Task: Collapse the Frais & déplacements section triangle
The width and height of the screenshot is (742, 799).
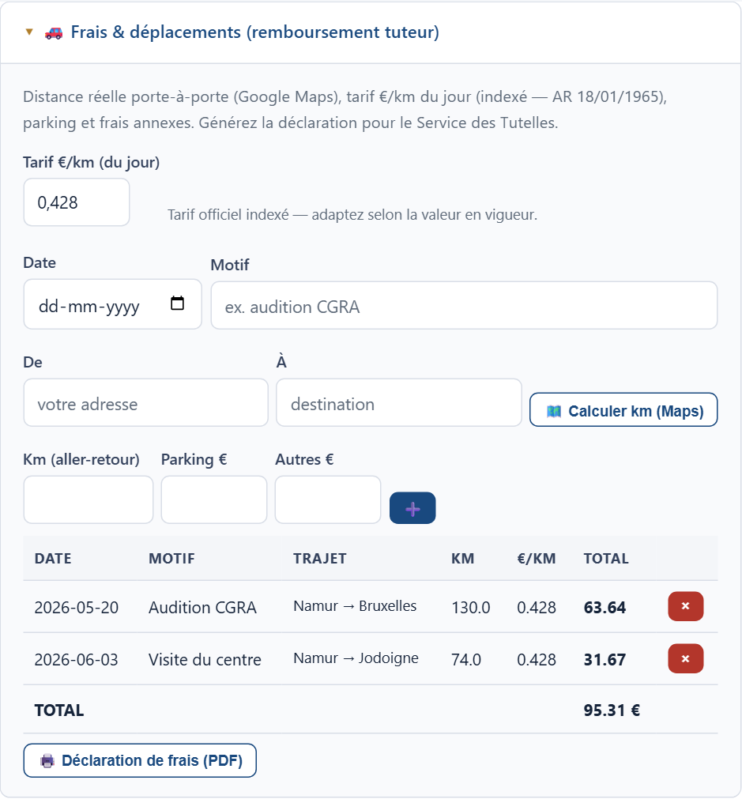Action: click(x=29, y=32)
